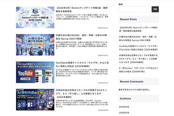Open Recent Posts link AI資料作成の正解はこれ
The image size is (174, 116).
click(x=138, y=59)
